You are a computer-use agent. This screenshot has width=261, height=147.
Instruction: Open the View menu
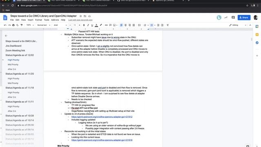coord(24,20)
